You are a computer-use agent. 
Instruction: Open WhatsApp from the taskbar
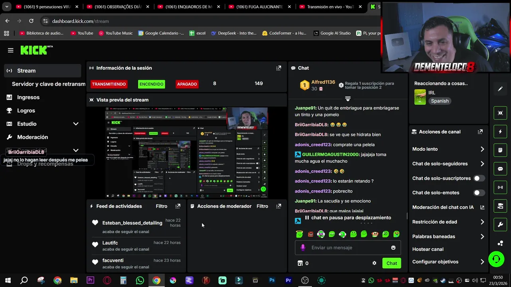pyautogui.click(x=140, y=280)
